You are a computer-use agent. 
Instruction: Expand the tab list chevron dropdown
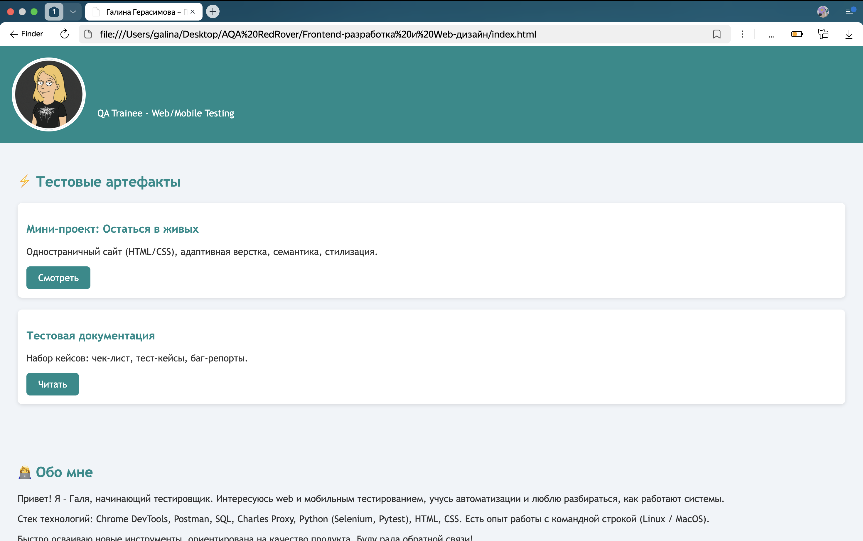click(73, 12)
